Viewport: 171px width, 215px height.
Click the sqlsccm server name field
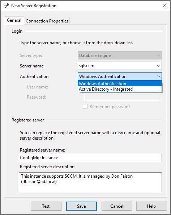(117, 66)
